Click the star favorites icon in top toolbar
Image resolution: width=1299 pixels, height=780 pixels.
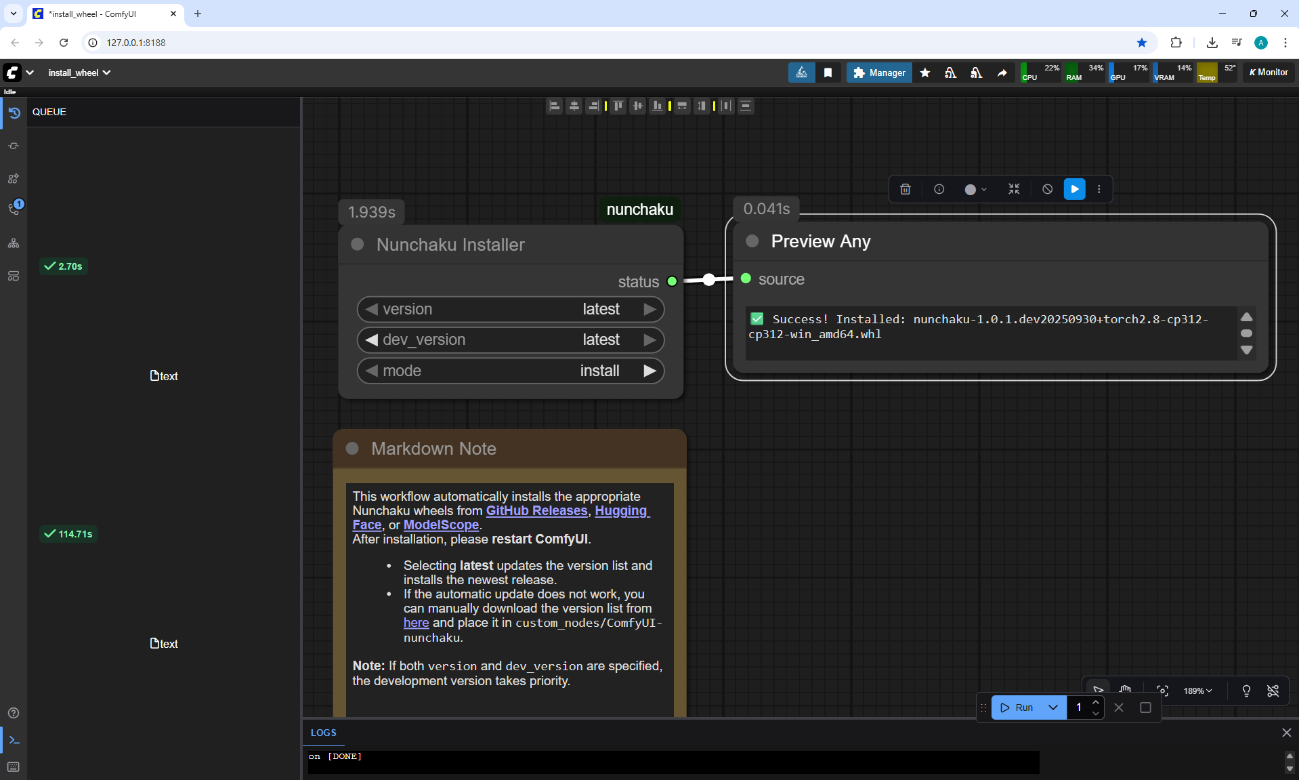925,73
